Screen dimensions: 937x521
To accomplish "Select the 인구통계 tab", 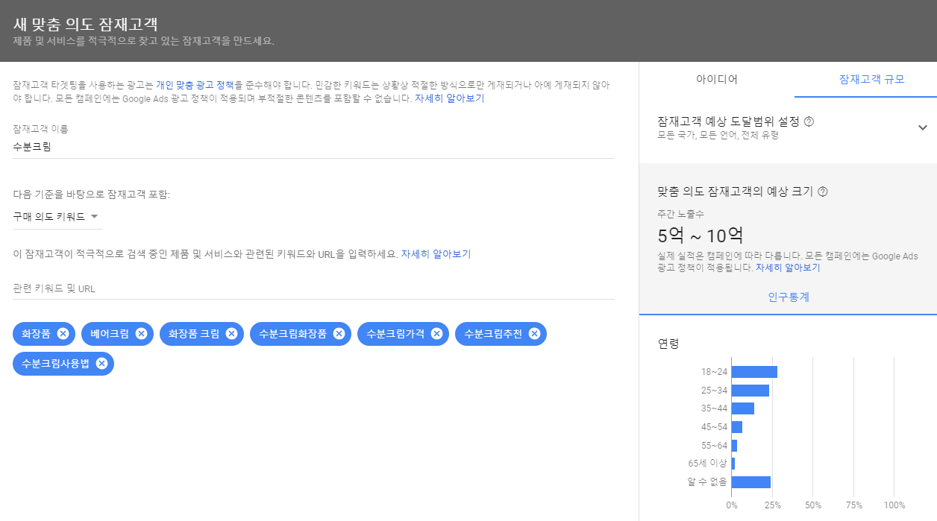I will click(789, 297).
